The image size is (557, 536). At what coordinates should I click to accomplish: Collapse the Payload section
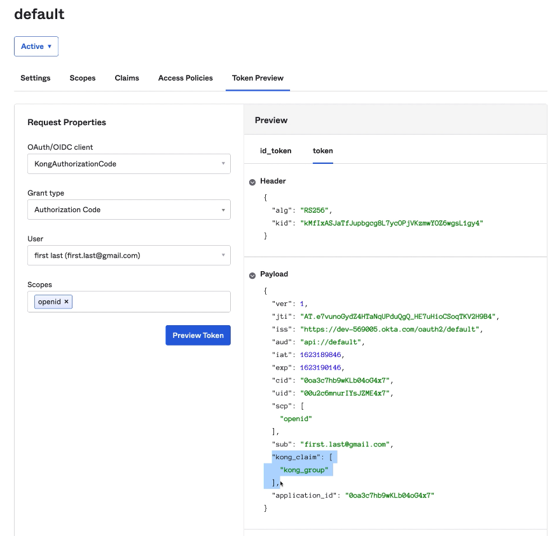pyautogui.click(x=252, y=275)
